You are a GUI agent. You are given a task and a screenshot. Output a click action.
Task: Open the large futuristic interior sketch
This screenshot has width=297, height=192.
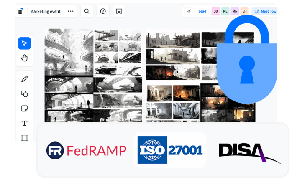pyautogui.click(x=69, y=52)
